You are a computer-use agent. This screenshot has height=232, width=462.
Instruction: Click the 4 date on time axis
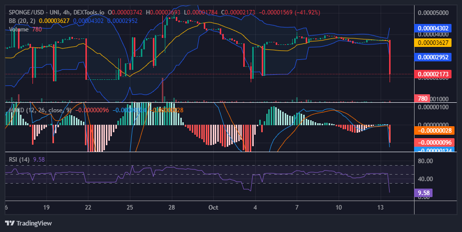tap(255, 207)
